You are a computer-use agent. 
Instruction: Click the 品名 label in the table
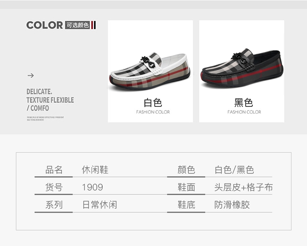point(54,170)
